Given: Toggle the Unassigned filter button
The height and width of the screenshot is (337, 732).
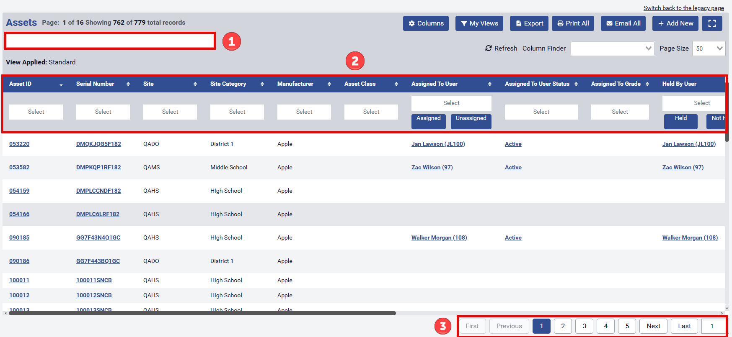Looking at the screenshot, I should click(x=471, y=121).
